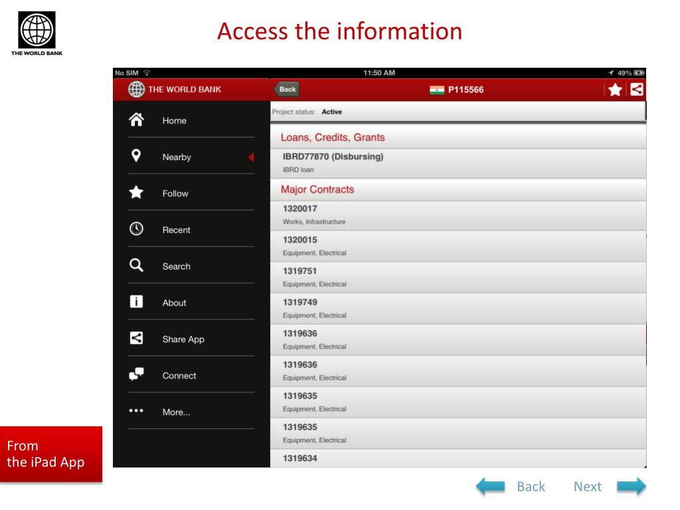The height and width of the screenshot is (510, 680).
Task: Select the Home menu item
Action: click(x=191, y=121)
